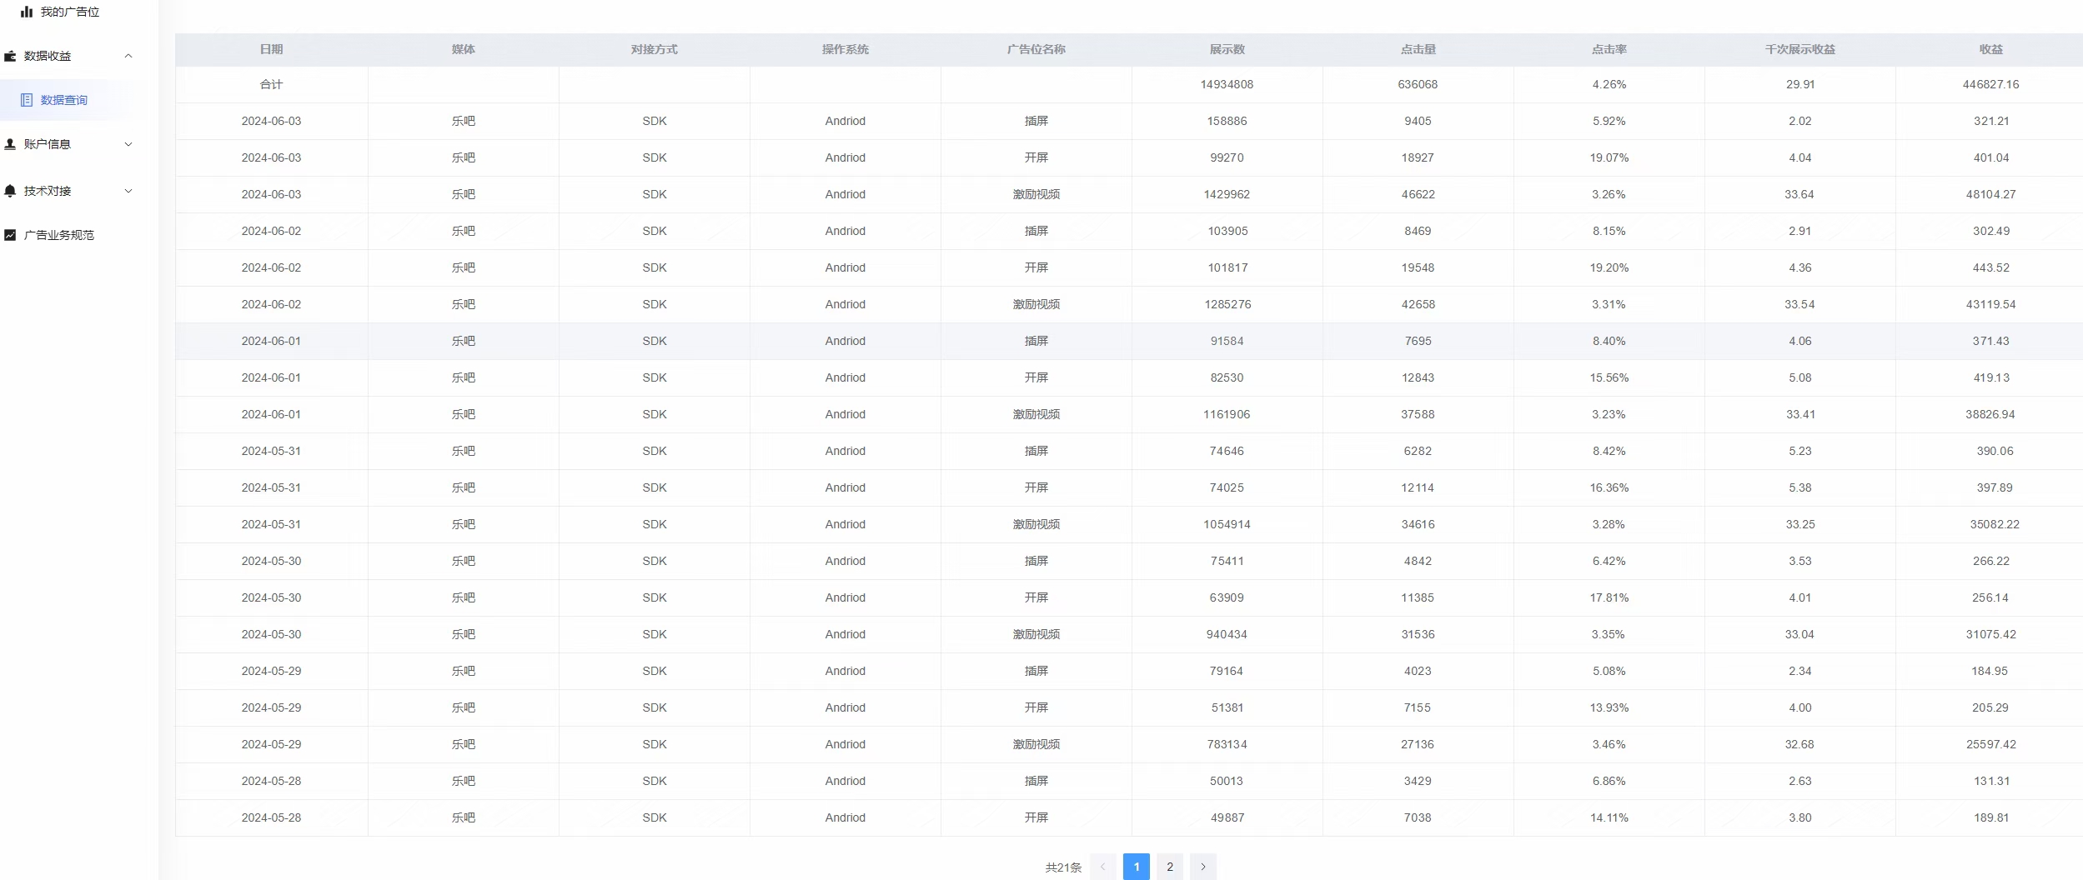
Task: Click the wallet icon beside 数据收益
Action: (x=10, y=56)
